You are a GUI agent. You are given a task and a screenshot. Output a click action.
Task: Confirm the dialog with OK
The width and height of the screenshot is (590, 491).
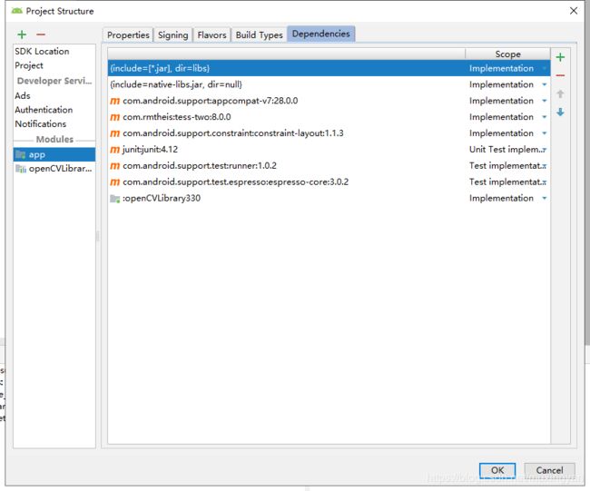tap(497, 470)
